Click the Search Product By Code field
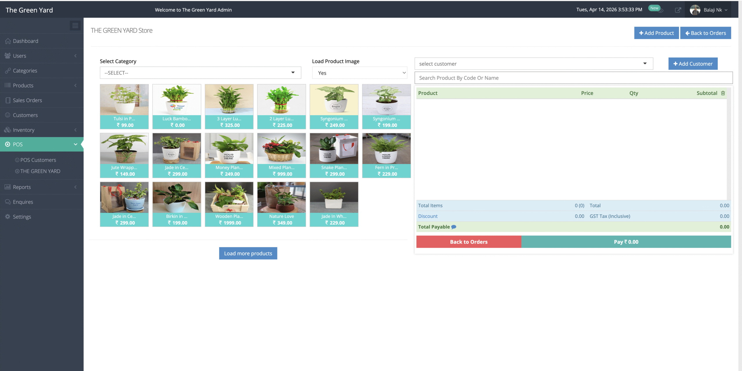 coord(573,78)
